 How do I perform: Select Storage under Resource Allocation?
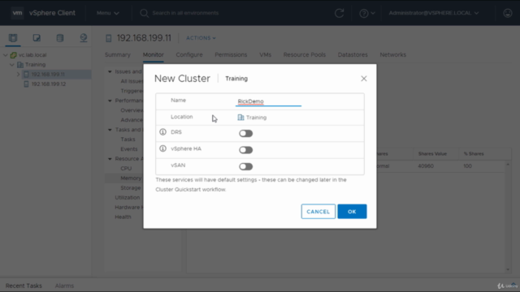[131, 188]
